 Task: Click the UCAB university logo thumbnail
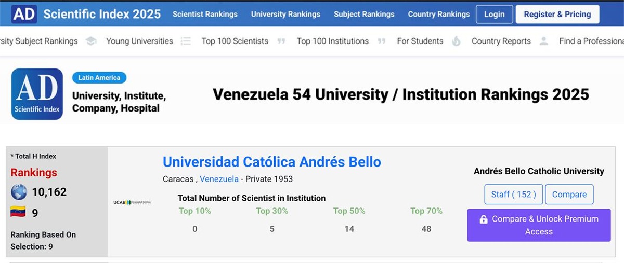click(x=132, y=202)
